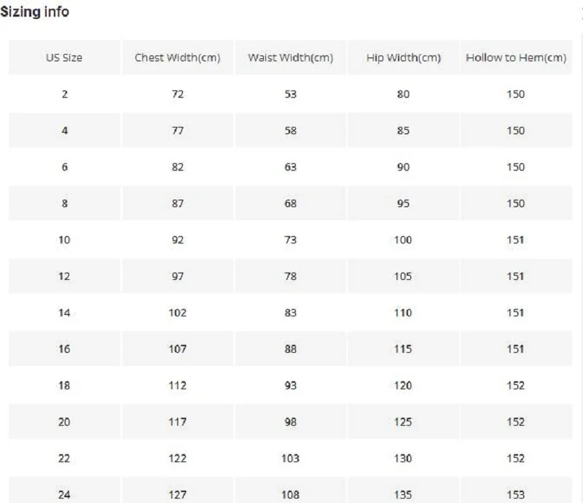Click the Hip Width(cm) column header
Image resolution: width=583 pixels, height=503 pixels.
click(x=404, y=58)
